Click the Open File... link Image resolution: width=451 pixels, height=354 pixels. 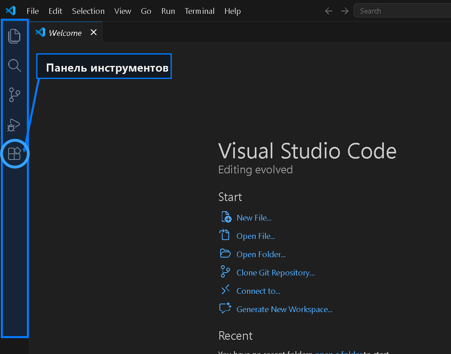(256, 236)
